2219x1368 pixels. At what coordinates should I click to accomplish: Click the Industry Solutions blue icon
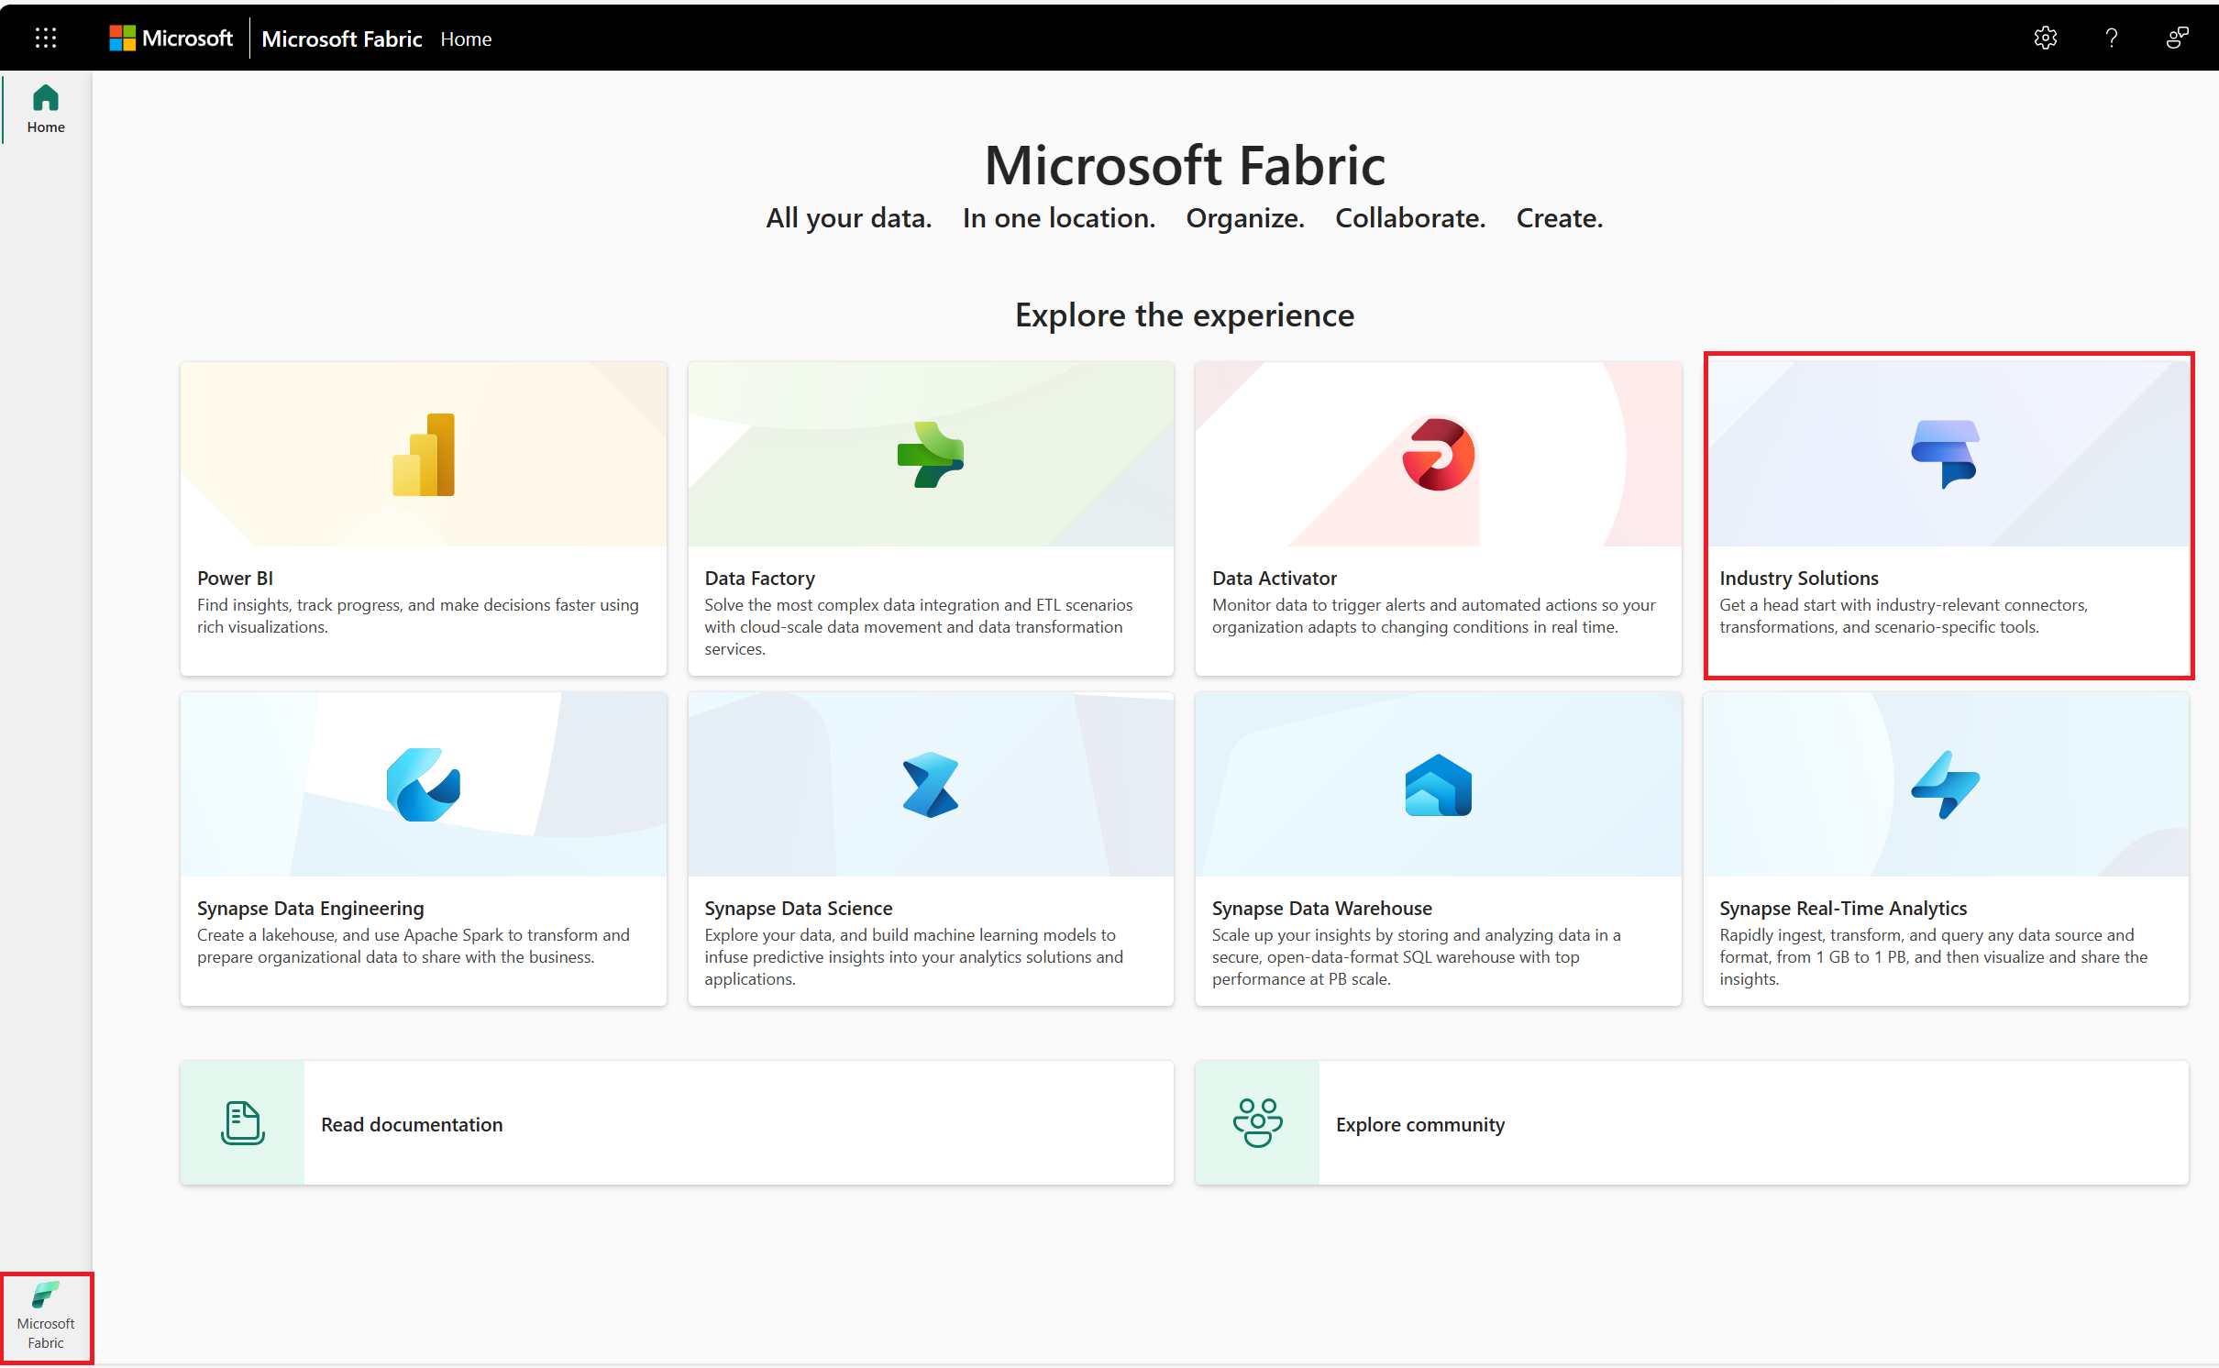[x=1946, y=455]
